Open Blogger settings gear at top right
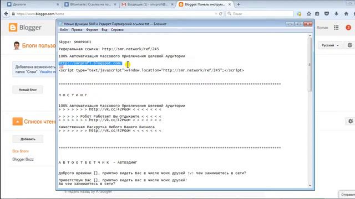This screenshot has width=355, height=199. pos(350,45)
